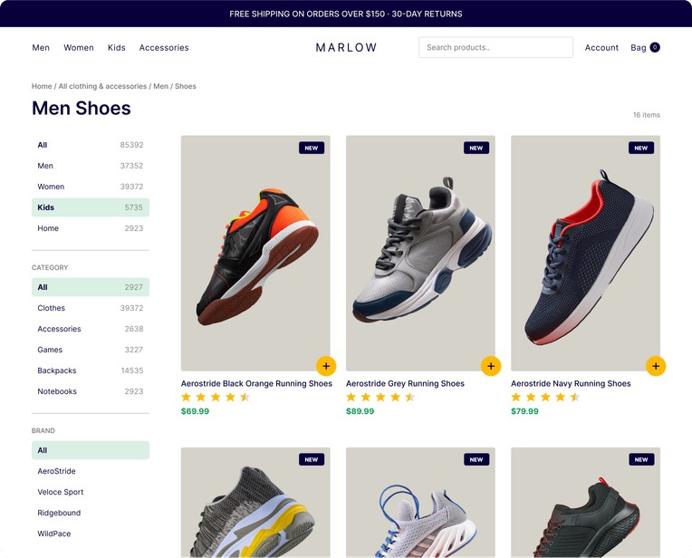Open the bag item count badge
692x558 pixels.
click(x=655, y=47)
